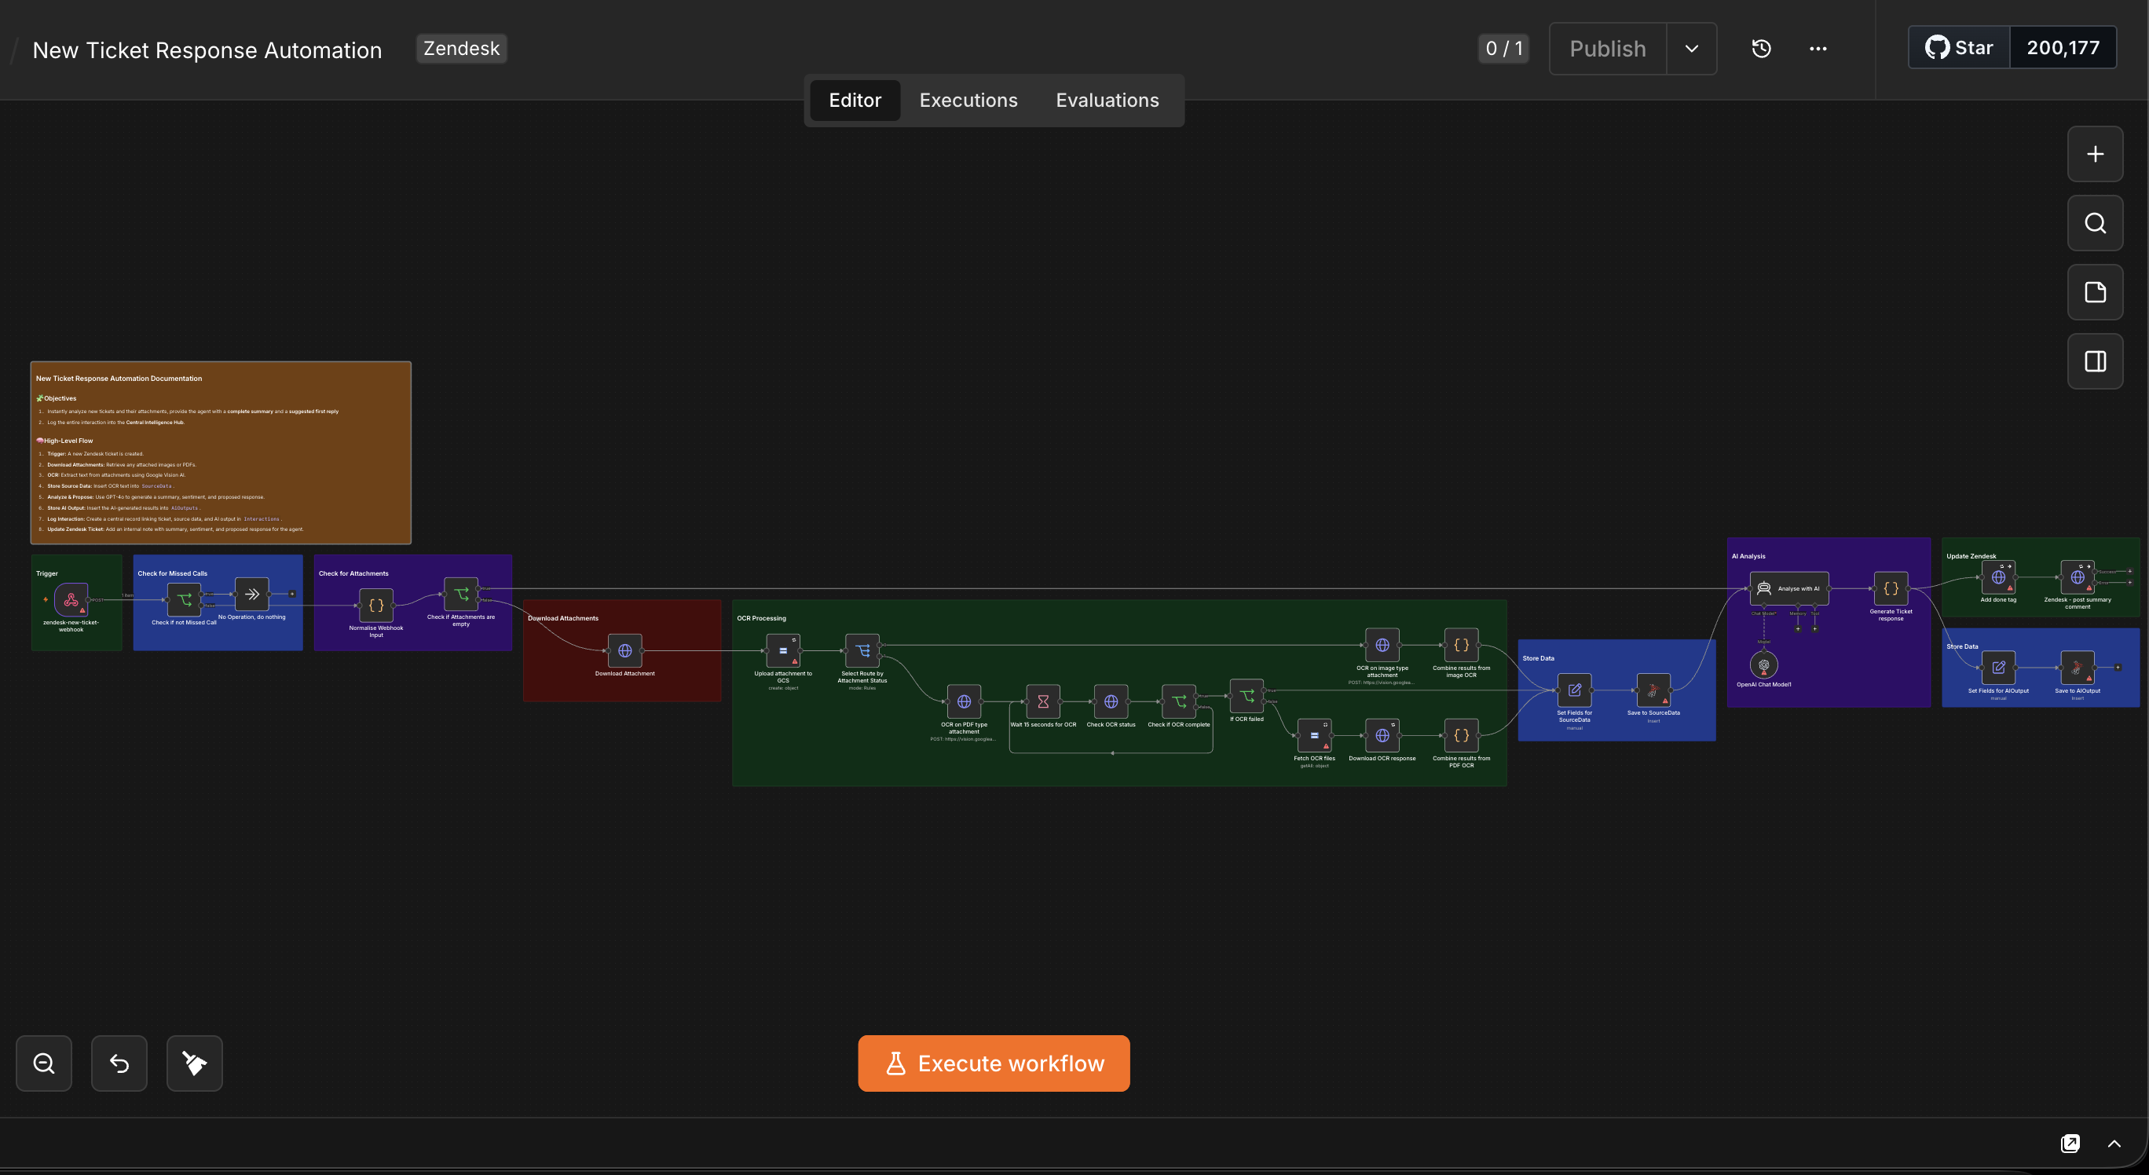Viewport: 2149px width, 1175px height.
Task: Select the Download OCR response node
Action: coord(1382,735)
